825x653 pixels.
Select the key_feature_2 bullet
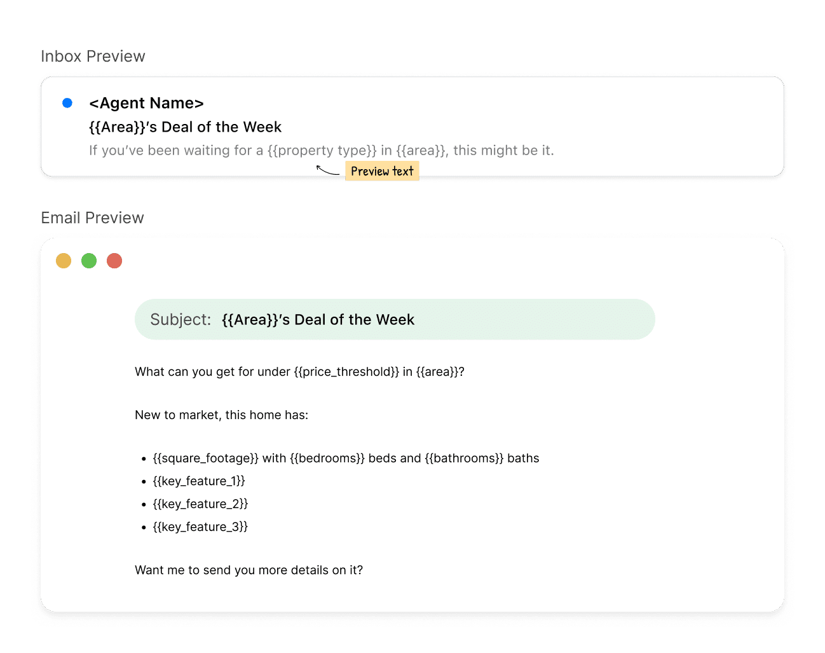click(200, 504)
